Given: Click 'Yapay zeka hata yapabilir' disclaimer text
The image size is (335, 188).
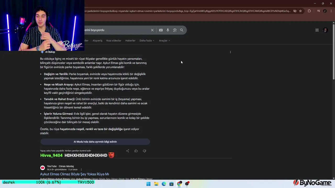Looking at the screenshot, I should point(65,151).
